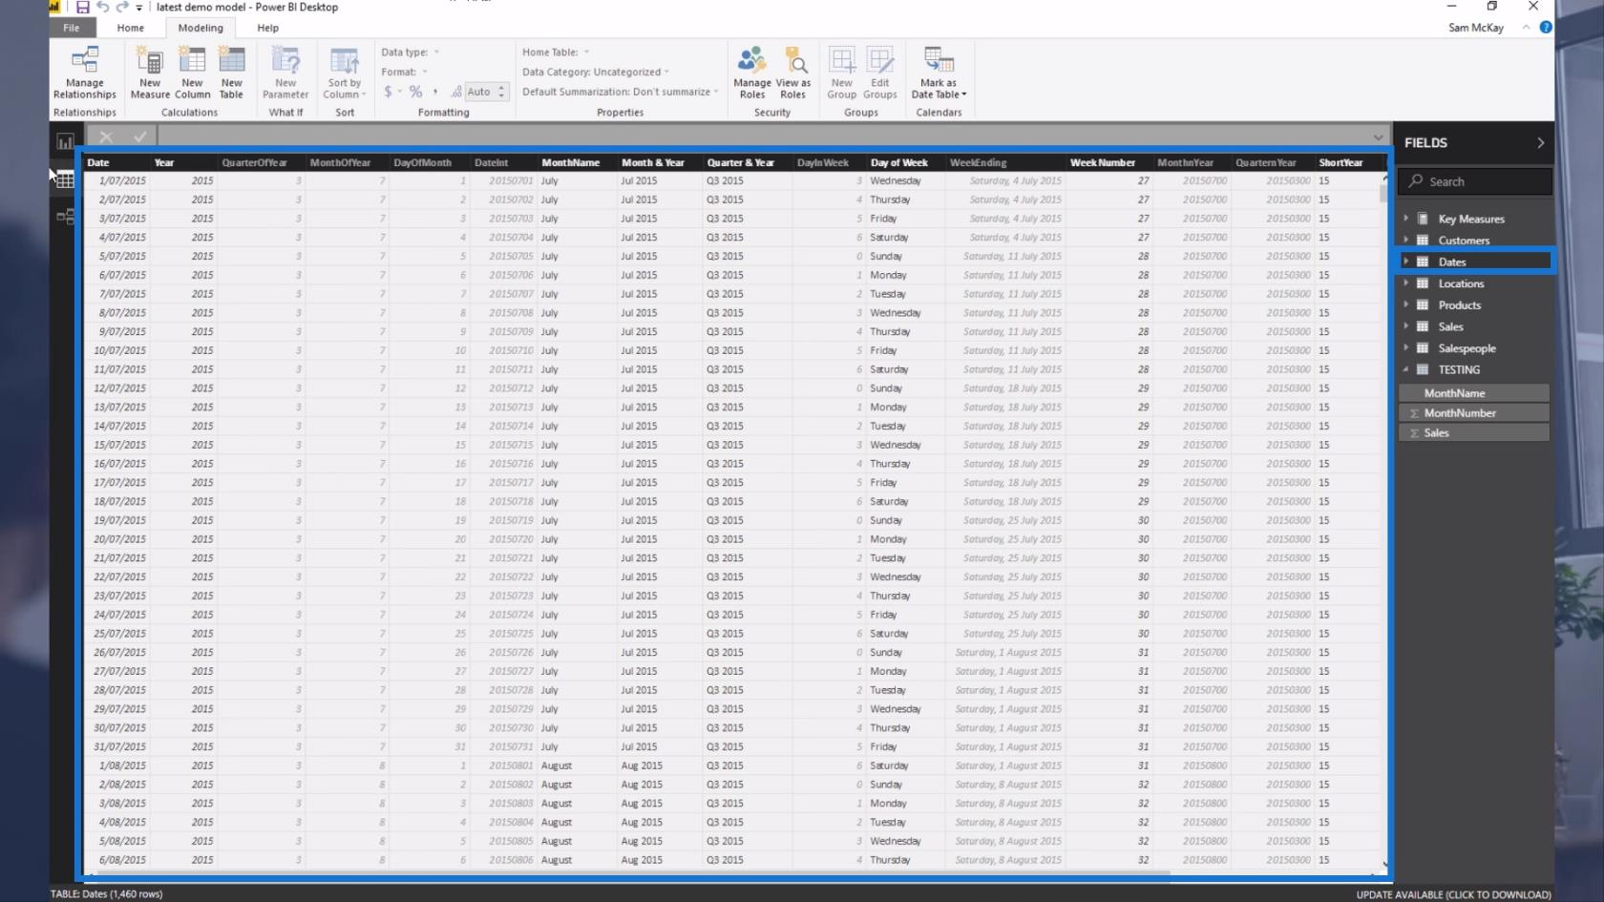The height and width of the screenshot is (902, 1604).
Task: Open Manage Roles
Action: (x=752, y=73)
